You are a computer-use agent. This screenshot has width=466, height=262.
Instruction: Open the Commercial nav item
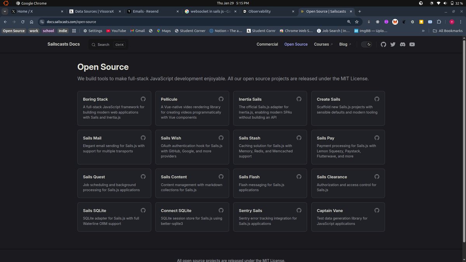(x=267, y=44)
